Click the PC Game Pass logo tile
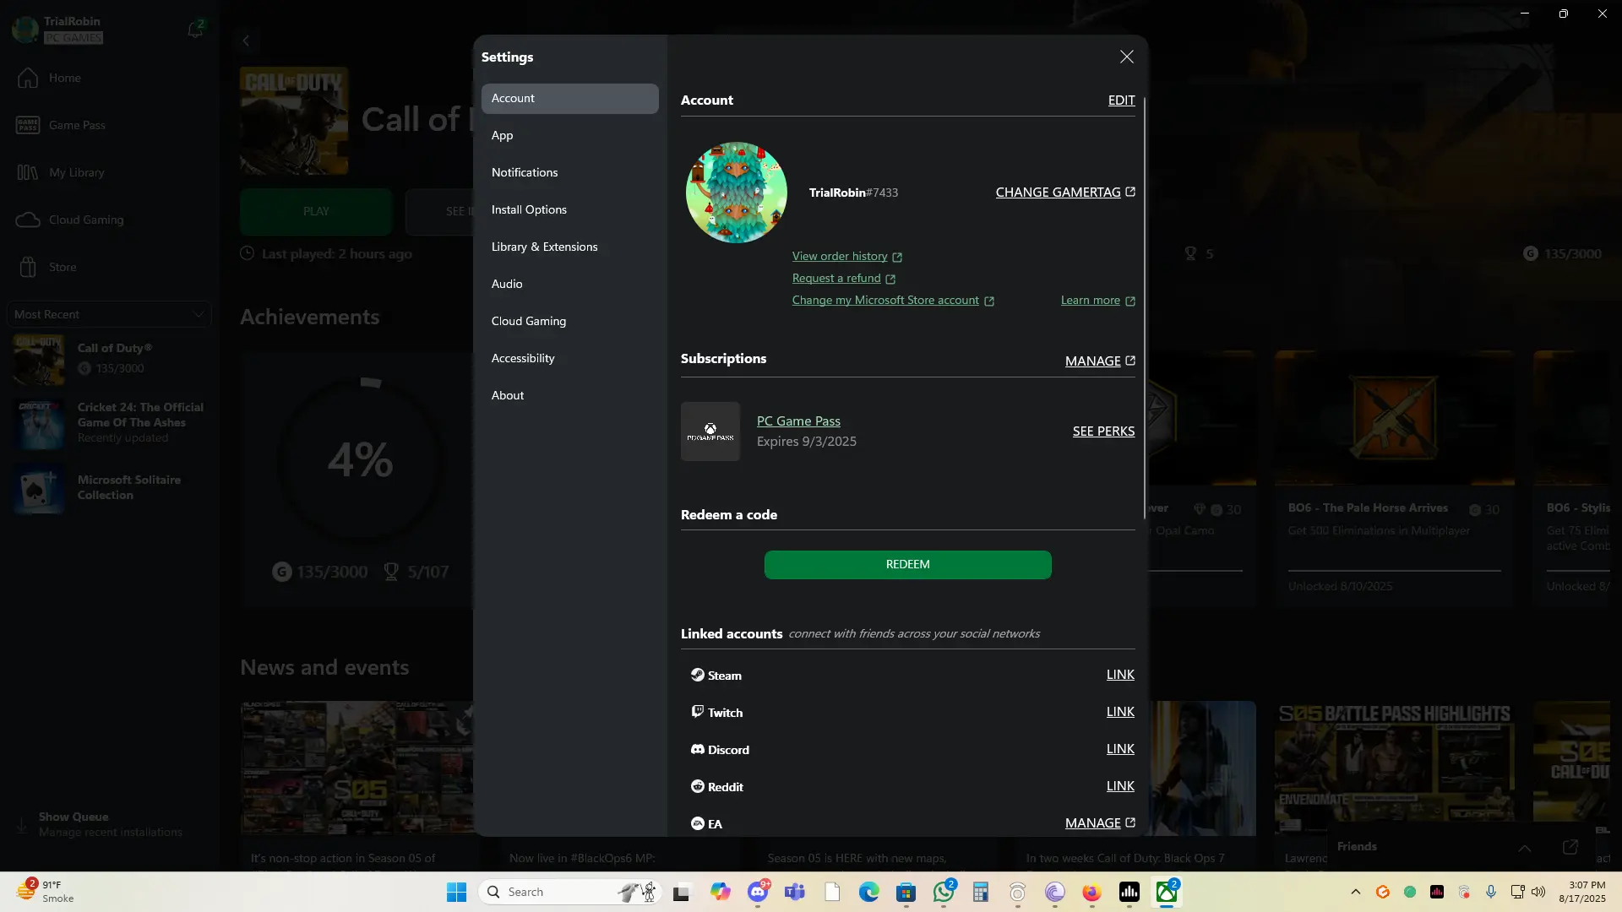This screenshot has height=912, width=1622. tap(710, 432)
